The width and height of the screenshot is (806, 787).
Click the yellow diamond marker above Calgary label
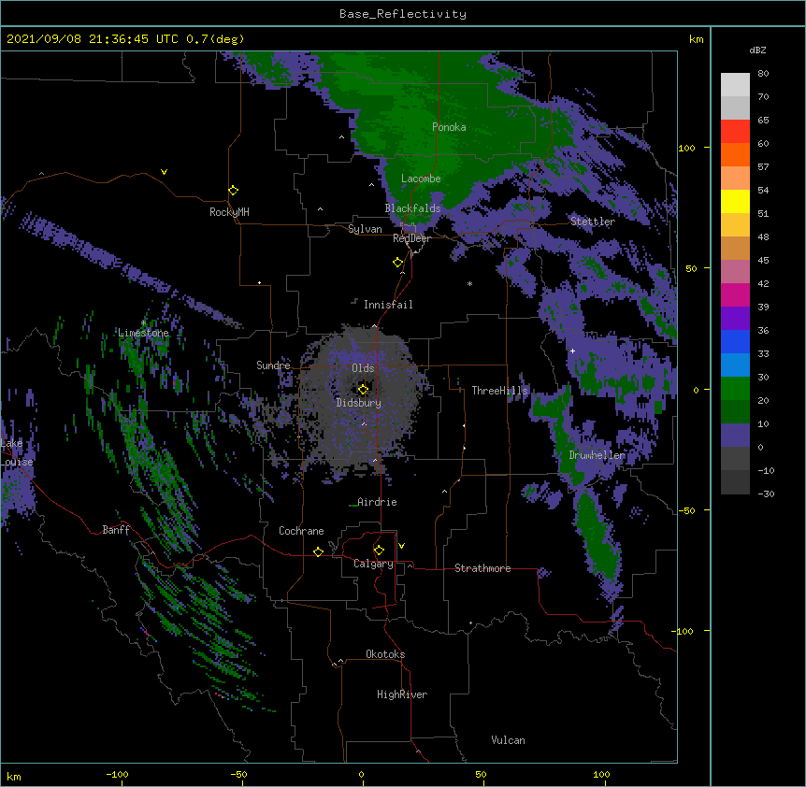click(379, 551)
